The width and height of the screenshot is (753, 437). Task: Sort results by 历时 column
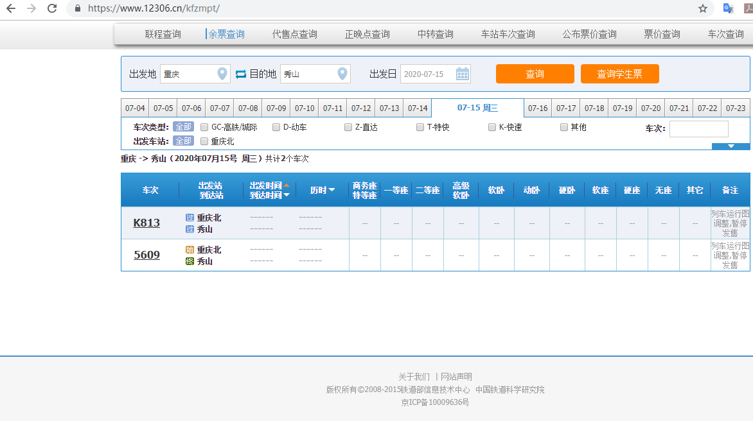(x=323, y=190)
